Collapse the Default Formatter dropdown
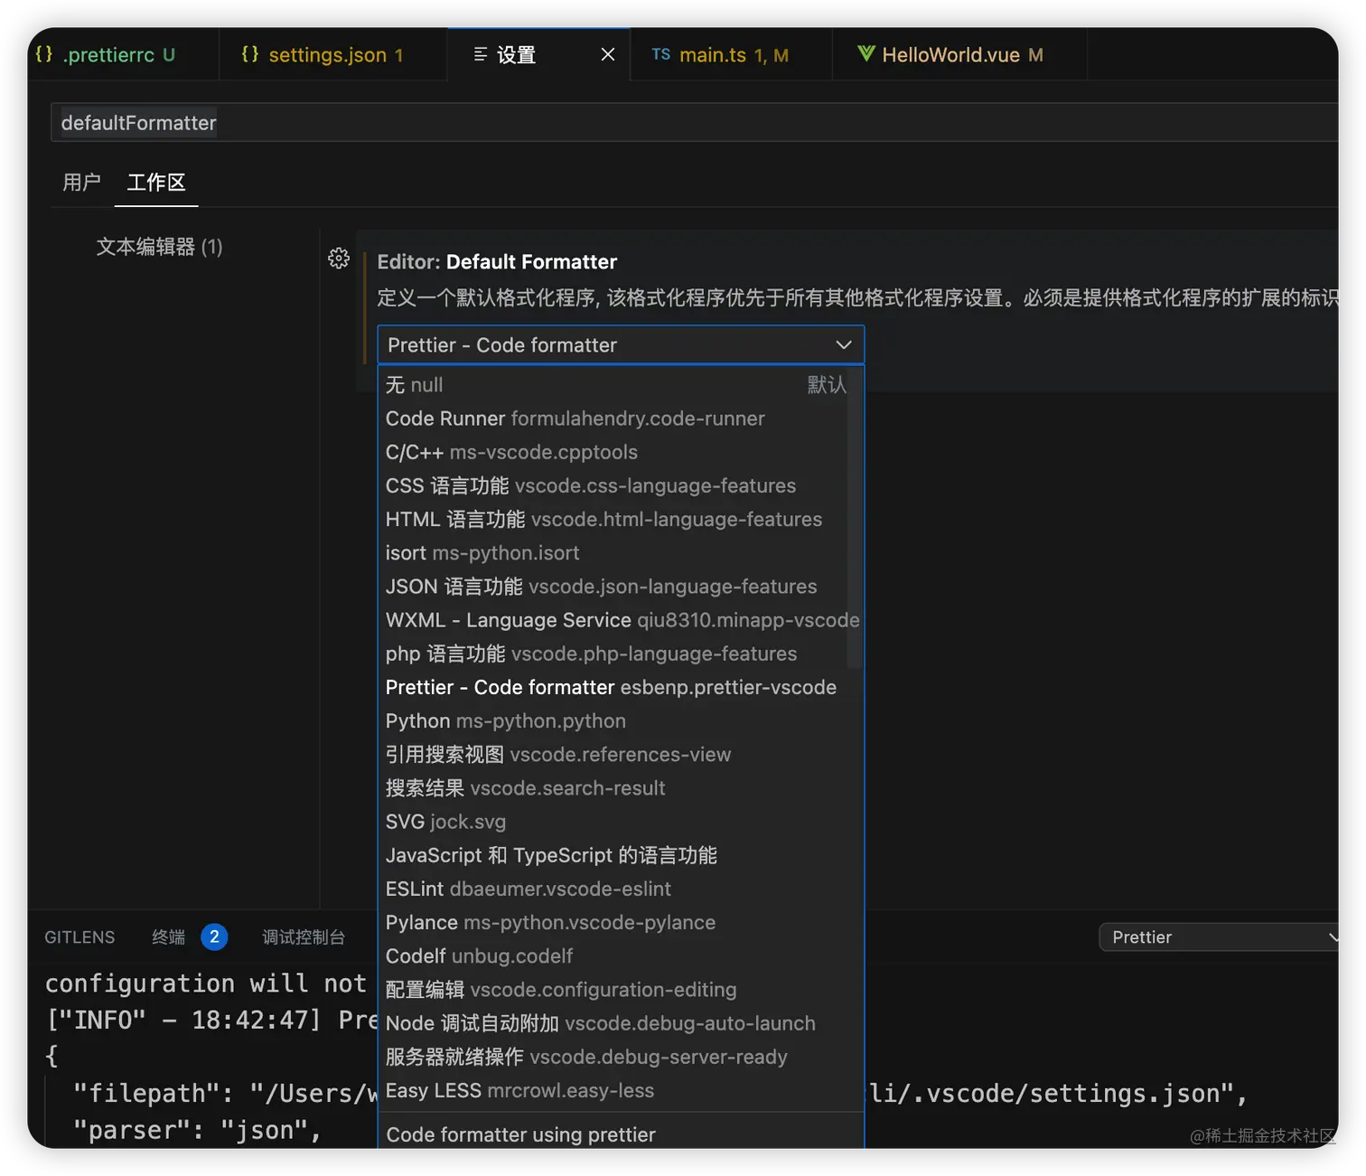Image resolution: width=1366 pixels, height=1176 pixels. [x=621, y=344]
